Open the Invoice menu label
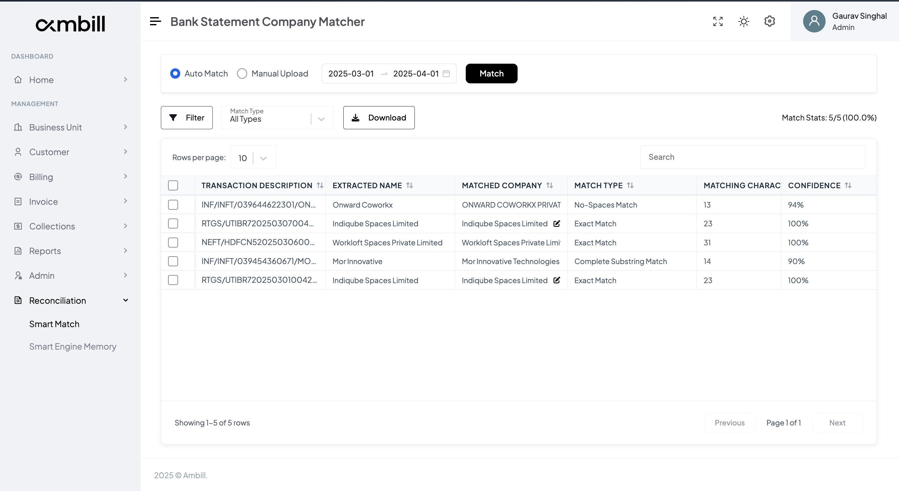 point(43,201)
